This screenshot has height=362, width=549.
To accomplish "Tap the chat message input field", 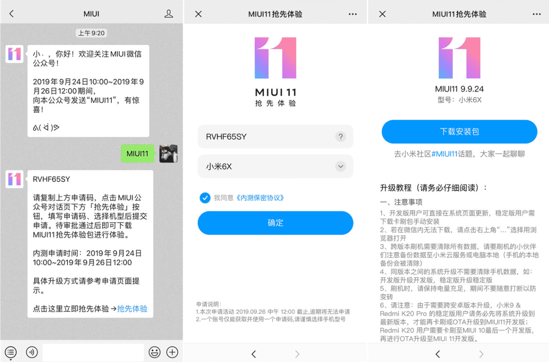I will tap(93, 352).
